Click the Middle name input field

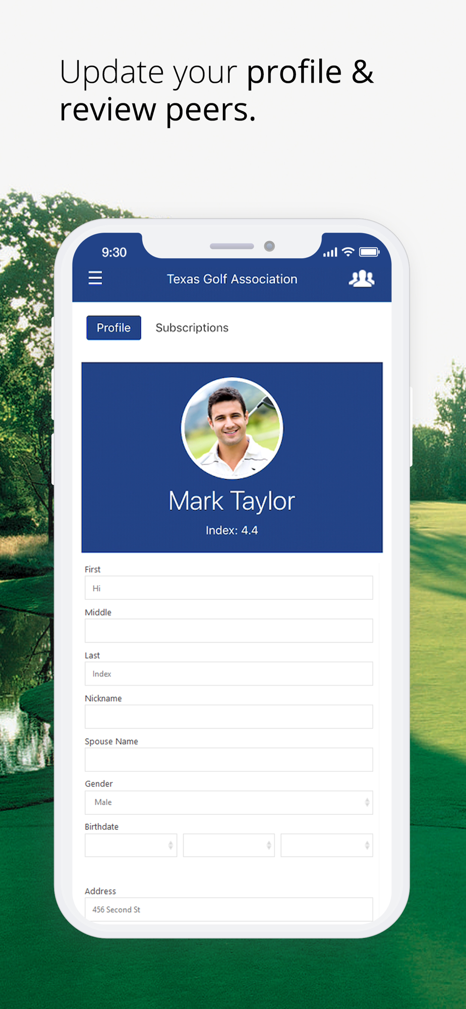(229, 631)
